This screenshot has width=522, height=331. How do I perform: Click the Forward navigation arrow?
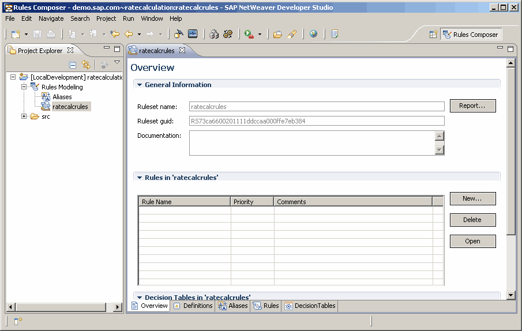(x=150, y=34)
